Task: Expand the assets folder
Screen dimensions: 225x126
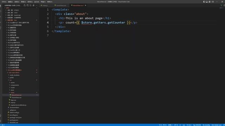Action: (20, 83)
